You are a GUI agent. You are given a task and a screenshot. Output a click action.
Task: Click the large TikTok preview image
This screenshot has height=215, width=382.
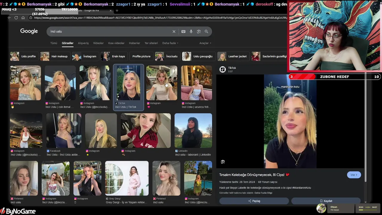click(x=290, y=121)
